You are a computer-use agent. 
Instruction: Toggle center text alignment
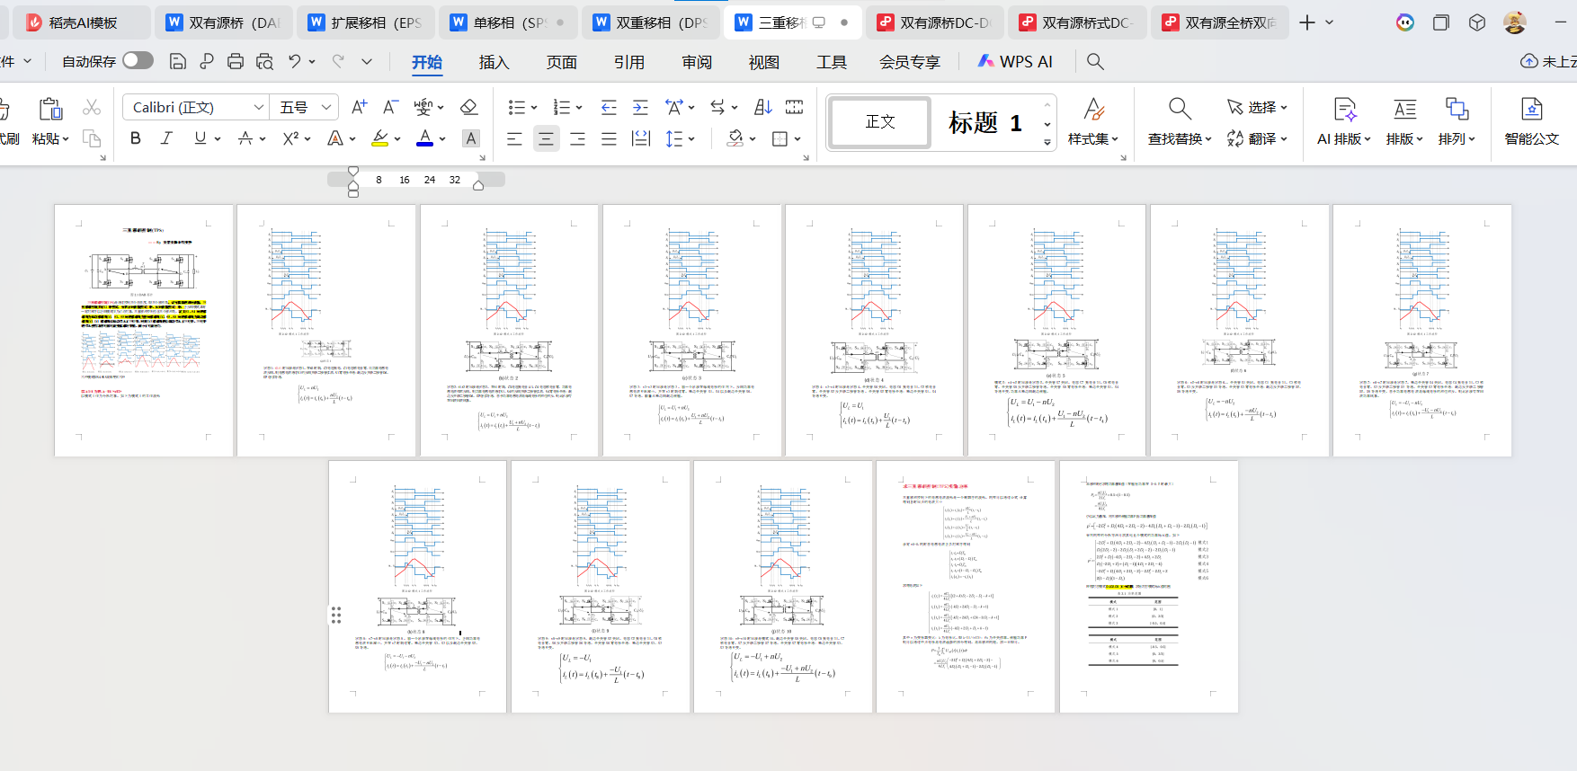tap(546, 138)
